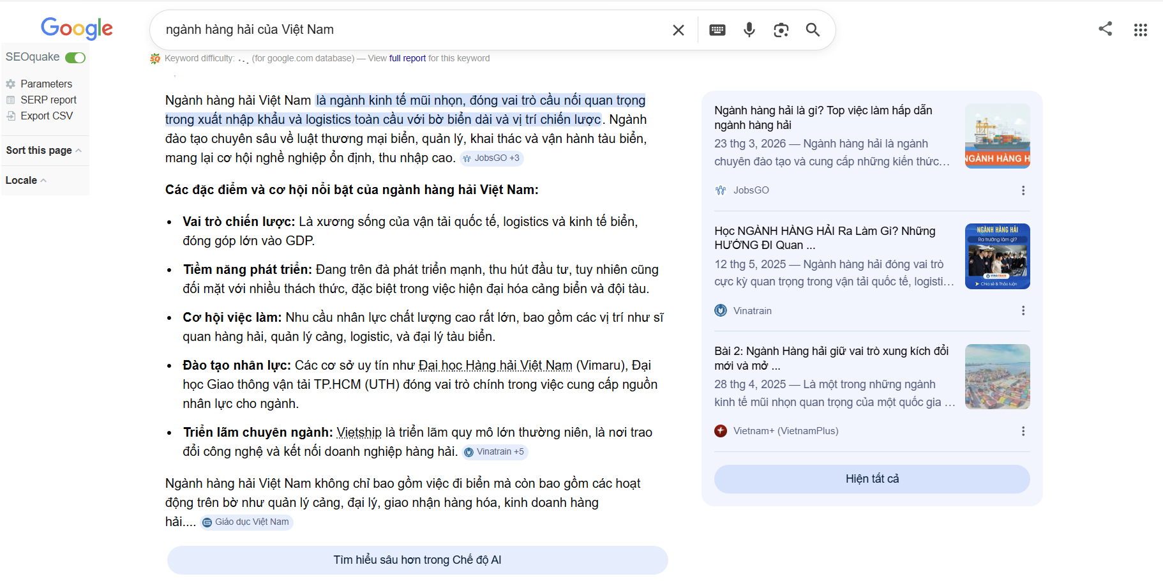Open the Google apps grid
1163x581 pixels.
(x=1141, y=29)
